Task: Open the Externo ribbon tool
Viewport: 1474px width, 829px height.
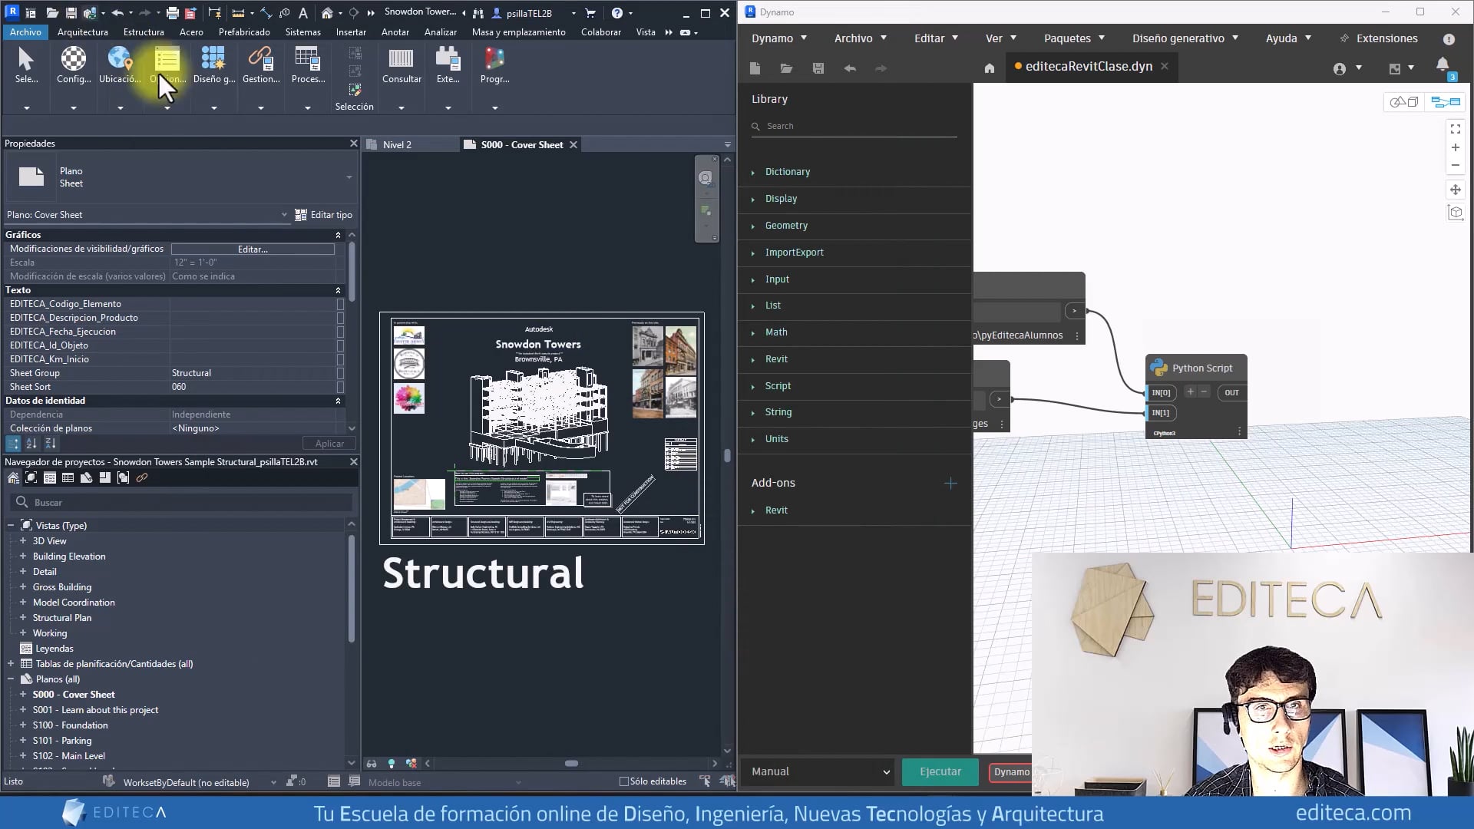Action: [448, 65]
